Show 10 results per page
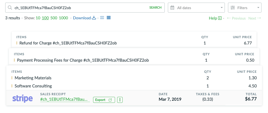This screenshot has height=113, width=268. coord(38,18)
